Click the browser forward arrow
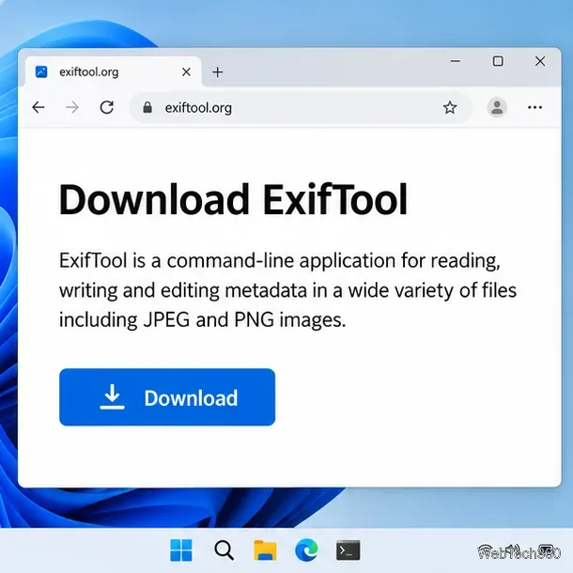The width and height of the screenshot is (573, 573). (72, 107)
